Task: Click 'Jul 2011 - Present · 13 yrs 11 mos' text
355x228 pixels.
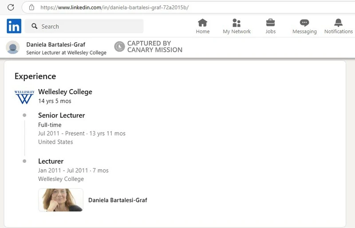Action: click(x=82, y=134)
